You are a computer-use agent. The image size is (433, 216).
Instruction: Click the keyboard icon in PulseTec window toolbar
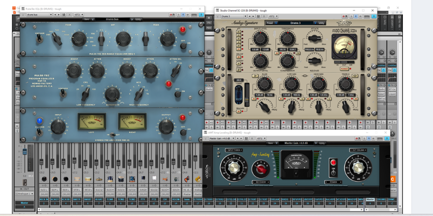click(x=194, y=15)
